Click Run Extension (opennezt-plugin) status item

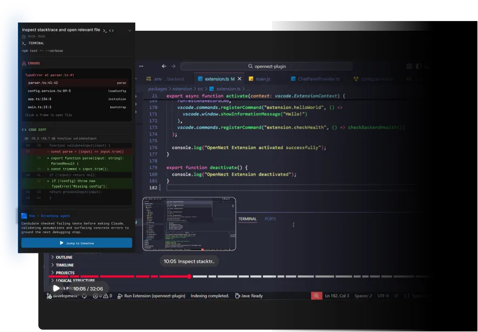coord(151,296)
